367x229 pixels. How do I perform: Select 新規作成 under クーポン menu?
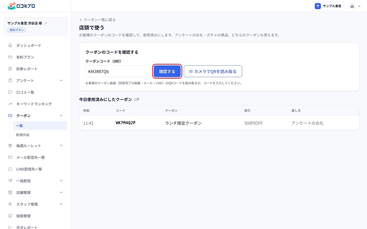40,135
